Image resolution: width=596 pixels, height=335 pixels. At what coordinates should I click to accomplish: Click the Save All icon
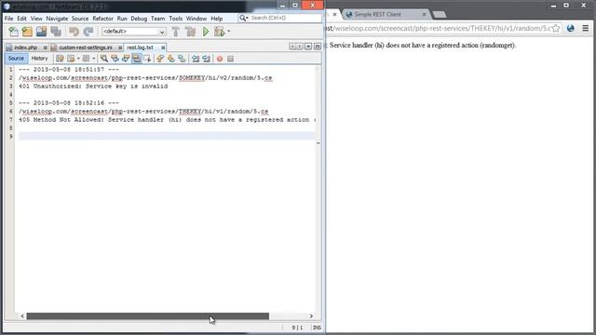point(56,32)
